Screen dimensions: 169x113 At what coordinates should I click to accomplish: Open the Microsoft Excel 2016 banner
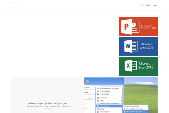click(139, 66)
